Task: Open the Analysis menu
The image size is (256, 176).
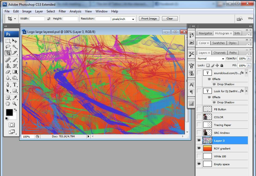Action: [75, 11]
